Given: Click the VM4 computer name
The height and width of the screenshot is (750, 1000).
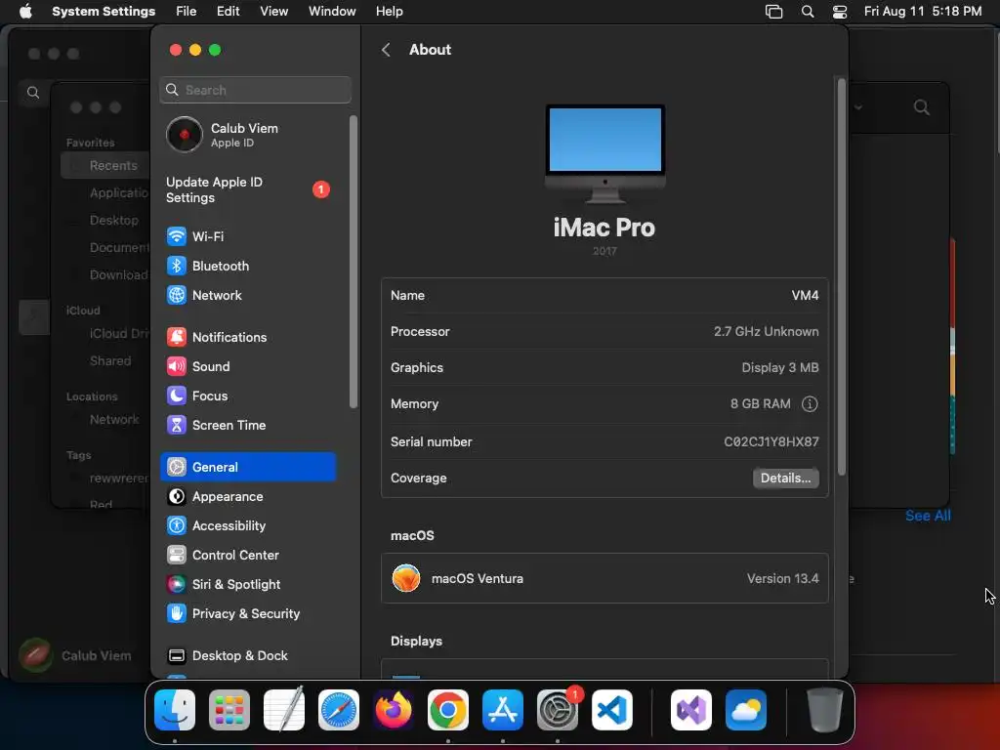Looking at the screenshot, I should [x=805, y=295].
